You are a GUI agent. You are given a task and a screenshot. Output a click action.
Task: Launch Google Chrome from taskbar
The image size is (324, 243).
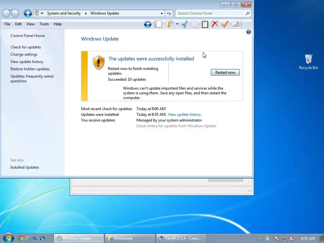pyautogui.click(x=21, y=238)
